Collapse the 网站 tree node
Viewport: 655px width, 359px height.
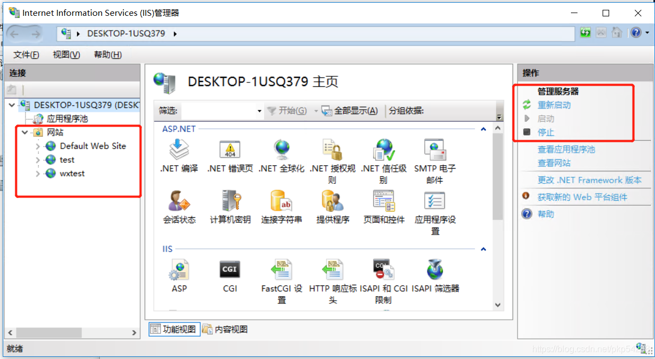[25, 133]
